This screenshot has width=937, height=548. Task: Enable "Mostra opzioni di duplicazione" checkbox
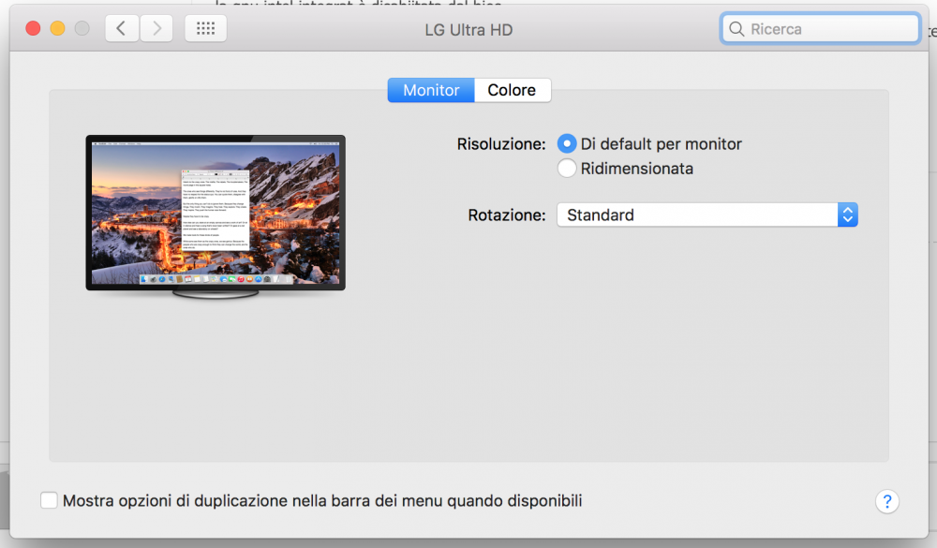[x=49, y=501]
